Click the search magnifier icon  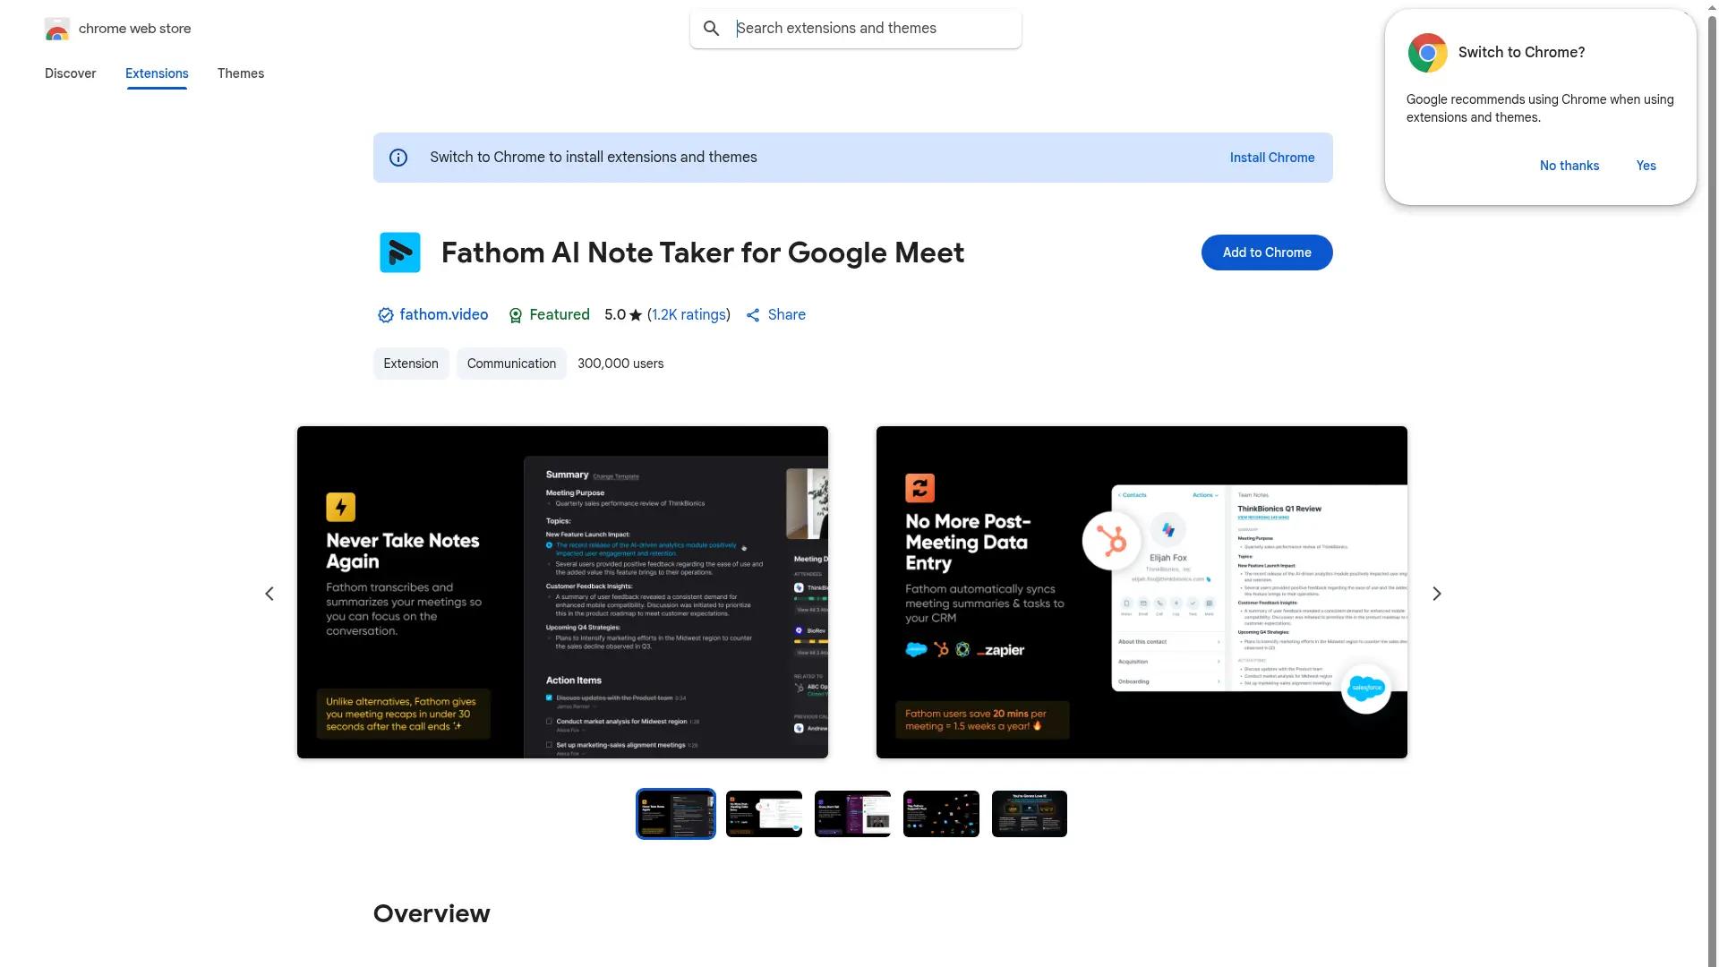[712, 29]
